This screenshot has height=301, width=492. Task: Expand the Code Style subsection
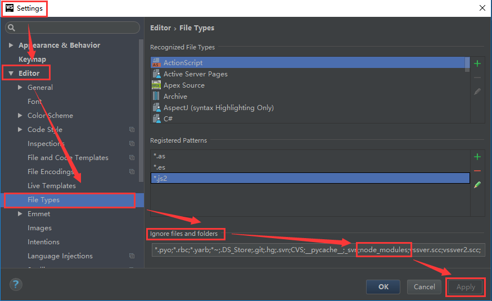tap(20, 129)
